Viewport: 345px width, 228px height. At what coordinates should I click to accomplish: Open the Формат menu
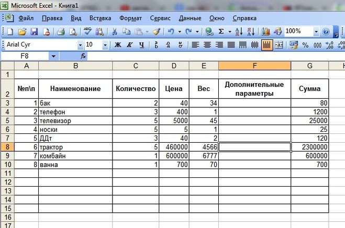[x=130, y=18]
